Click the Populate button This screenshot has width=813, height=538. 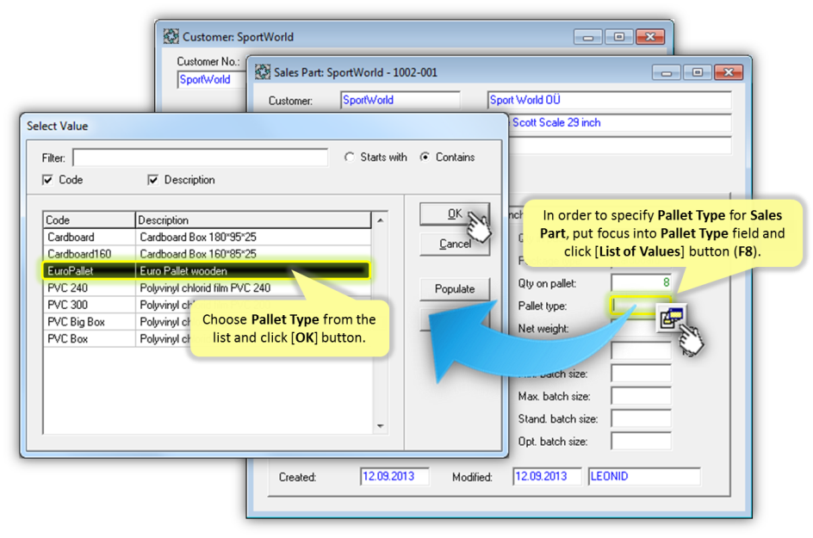tap(454, 288)
